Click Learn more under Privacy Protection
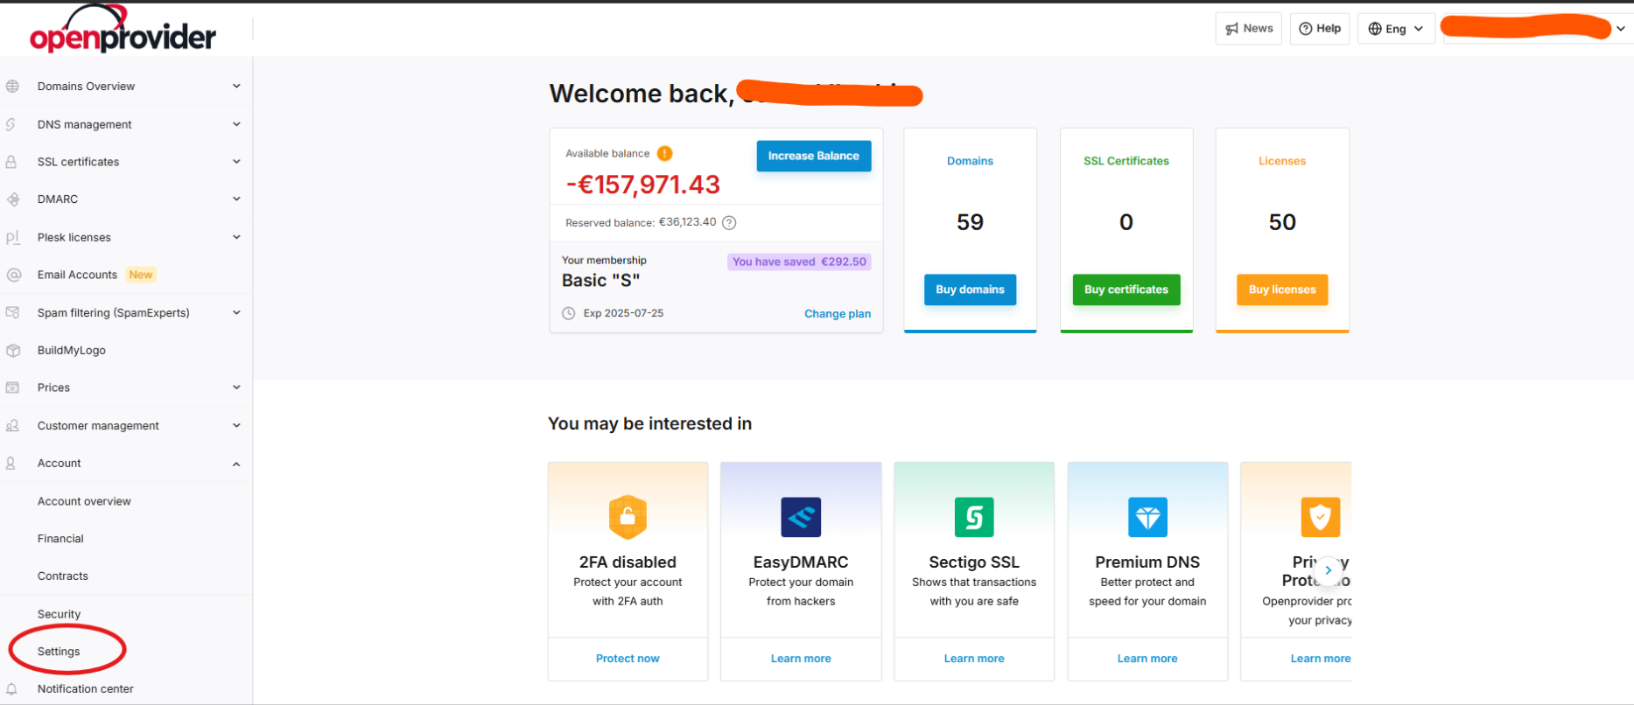The image size is (1634, 705). point(1321,659)
